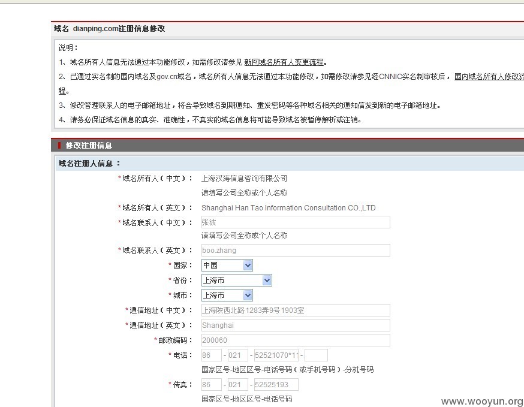Click the 修改注册信息 section header
Viewport: 524px width, 407px height.
point(89,145)
